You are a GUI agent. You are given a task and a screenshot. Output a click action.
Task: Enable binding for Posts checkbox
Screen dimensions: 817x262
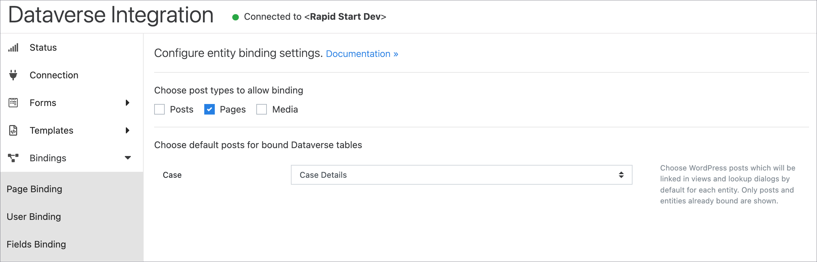[159, 109]
